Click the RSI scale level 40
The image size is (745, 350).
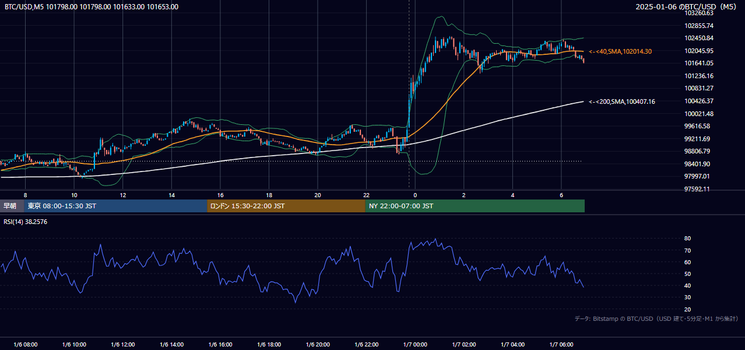tap(688, 285)
